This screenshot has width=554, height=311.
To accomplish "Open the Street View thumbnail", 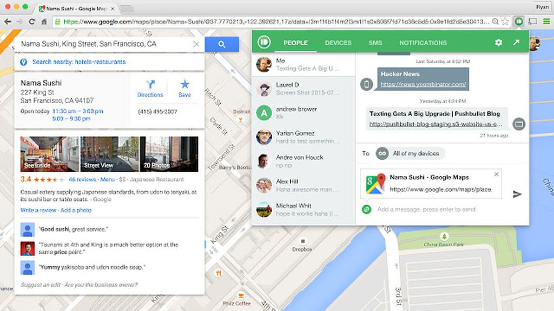I will (110, 154).
